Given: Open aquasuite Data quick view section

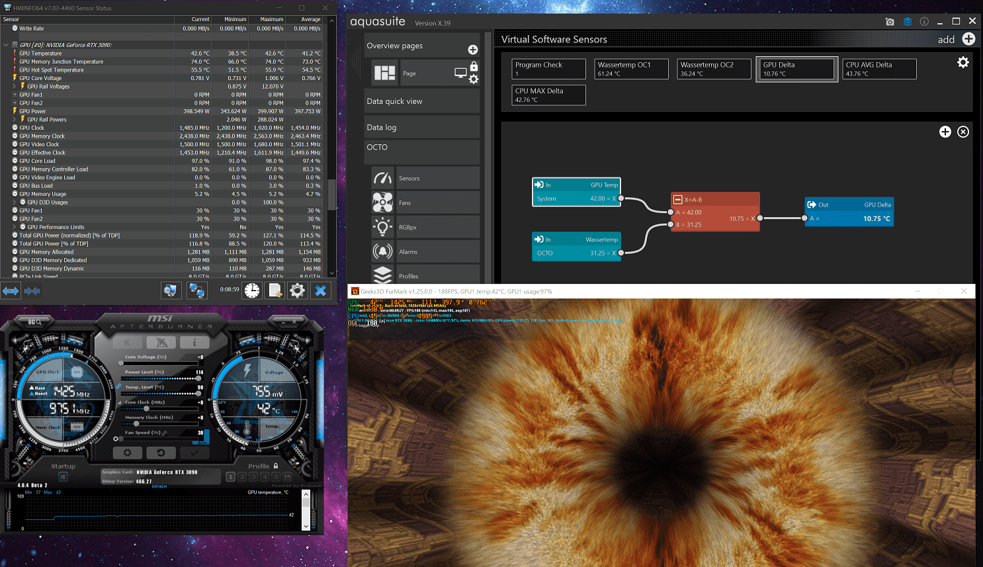Looking at the screenshot, I should 421,101.
